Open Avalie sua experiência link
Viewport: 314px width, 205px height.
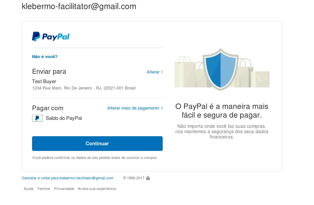click(97, 189)
